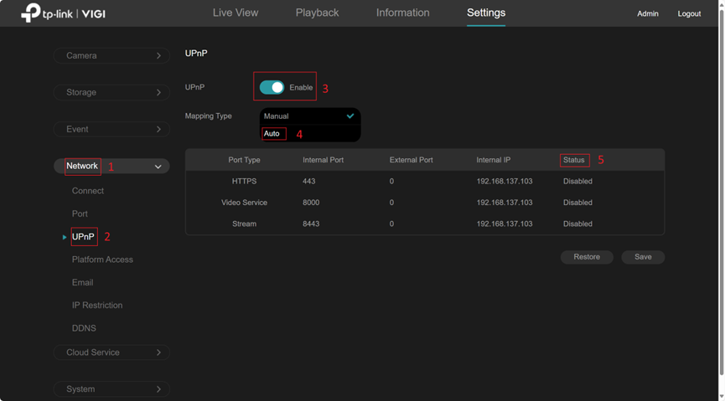Click the Port Type column header
Image resolution: width=725 pixels, height=401 pixels.
[x=244, y=160]
